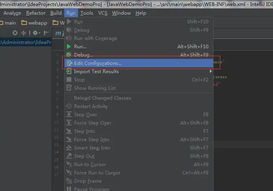Click scroll-from-source crosshair icon
Screen dimensions: 273x191
15,33
